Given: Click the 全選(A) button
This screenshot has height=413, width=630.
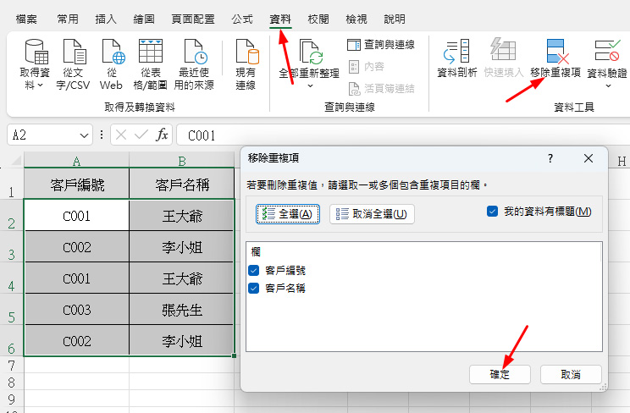Looking at the screenshot, I should 288,214.
